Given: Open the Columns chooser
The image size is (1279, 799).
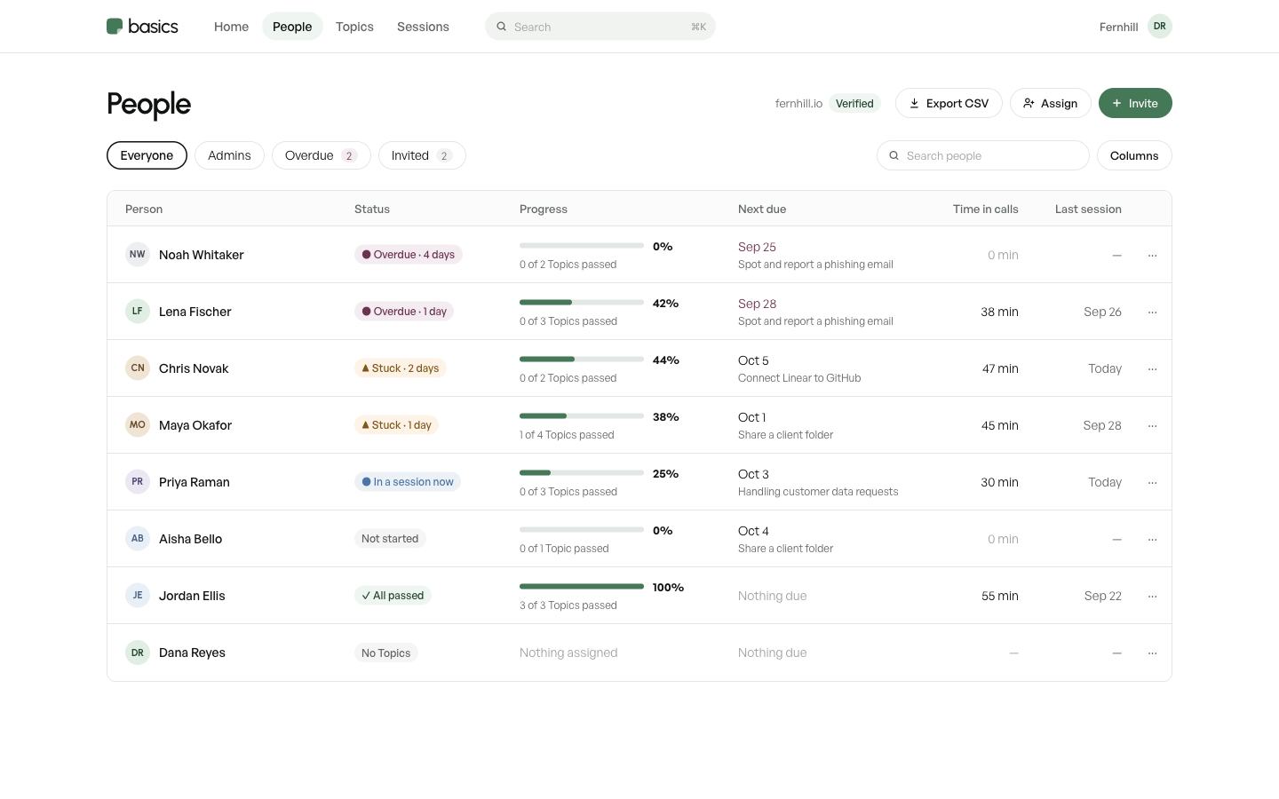Looking at the screenshot, I should [1134, 155].
